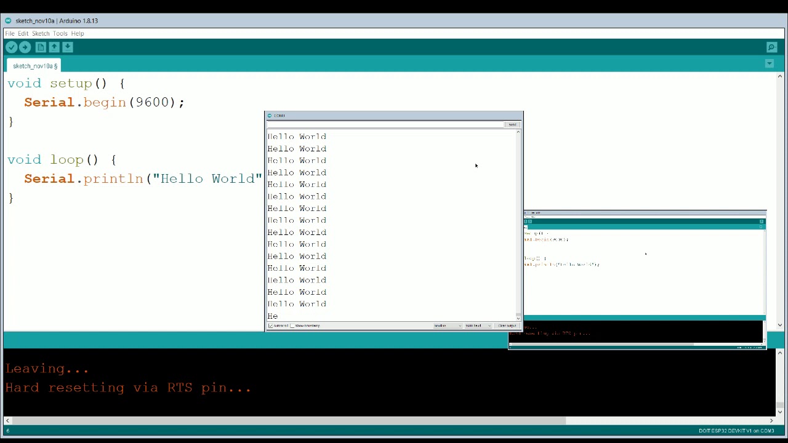The image size is (788, 443).
Task: Click the Serial.println Hello World line
Action: tap(143, 178)
